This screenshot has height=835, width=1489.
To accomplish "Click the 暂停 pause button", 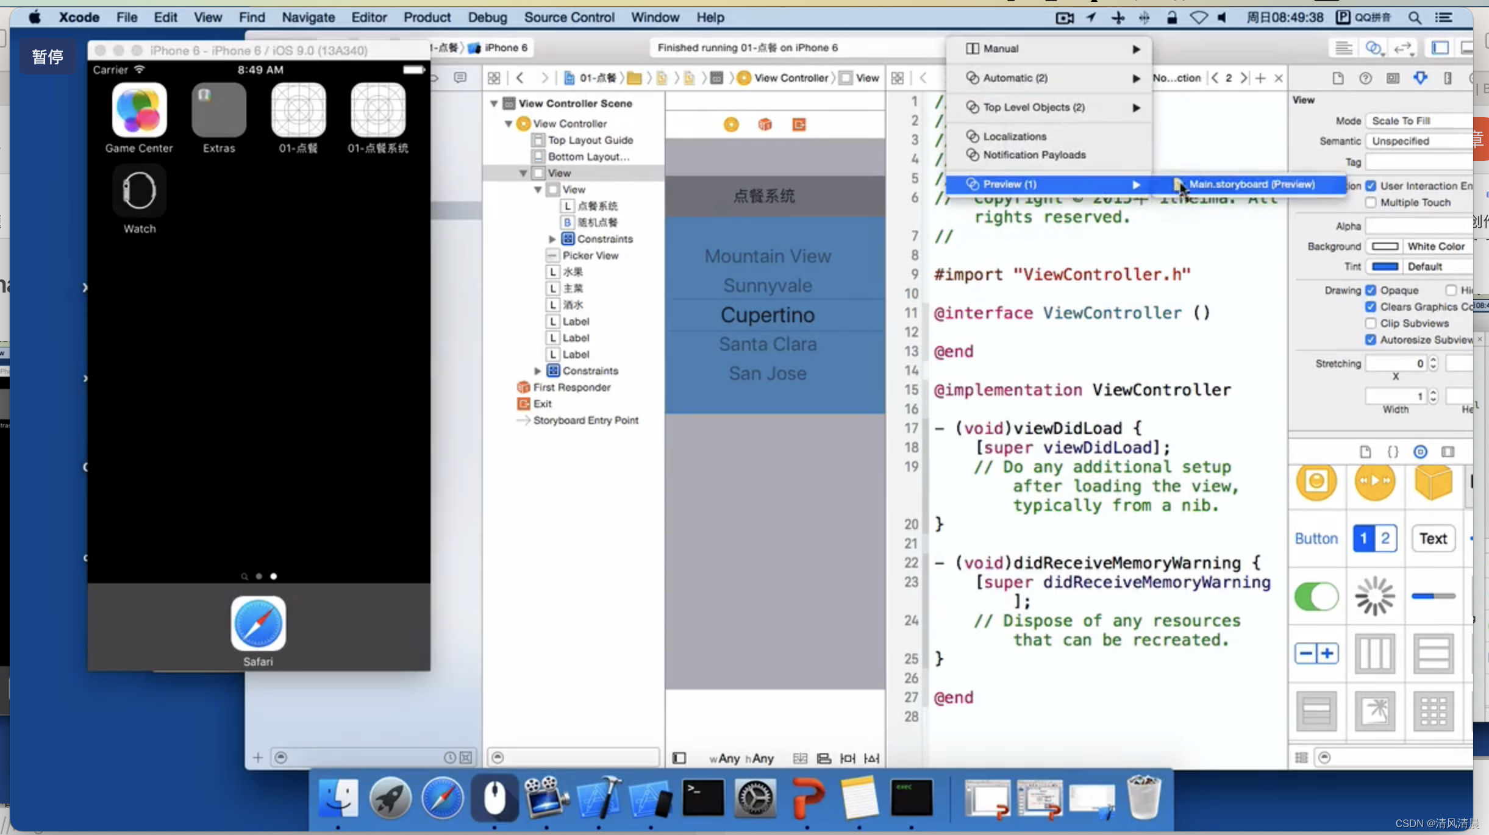I will (48, 57).
